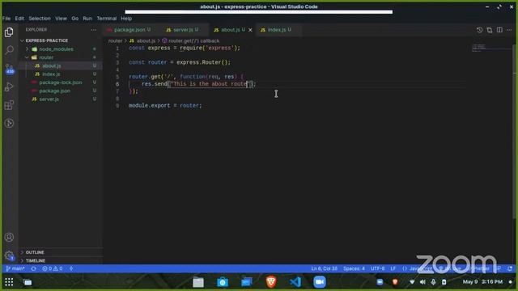The image size is (518, 291).
Task: Click the router breadcrumb segment
Action: coord(115,40)
